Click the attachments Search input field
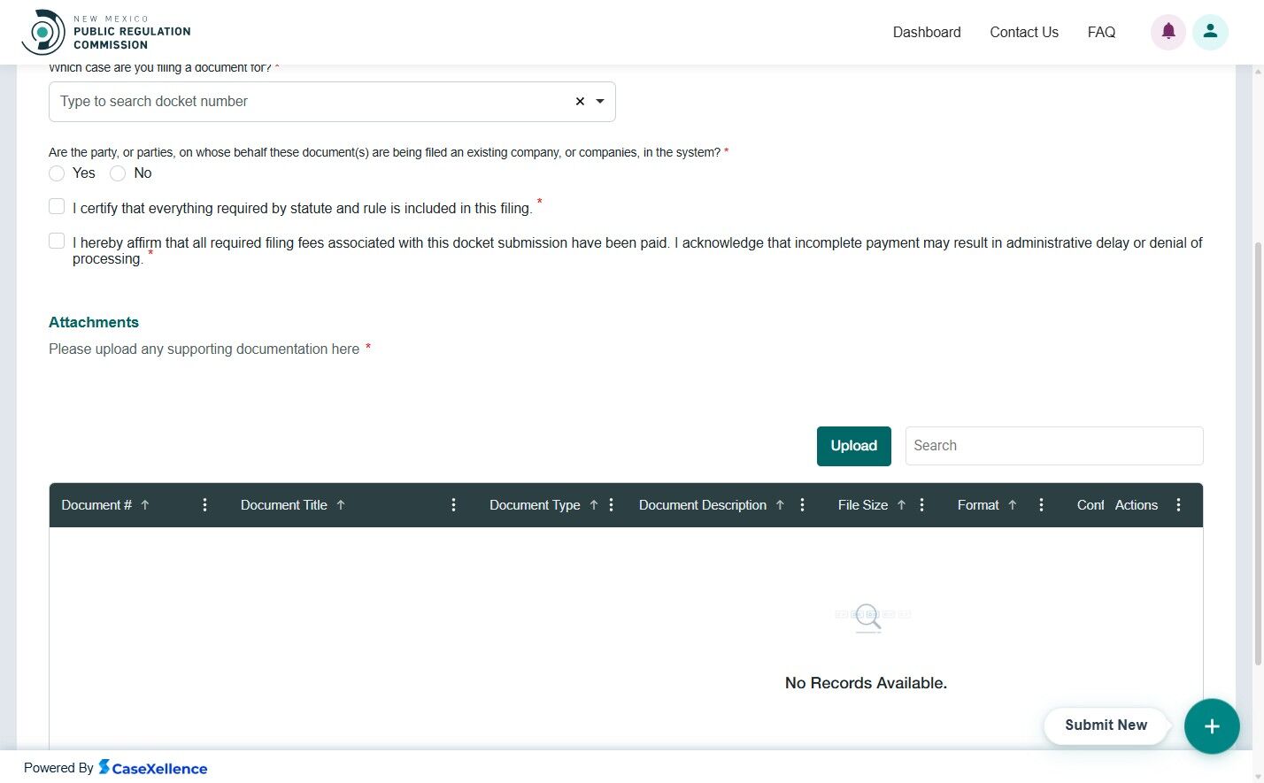1264x783 pixels. (x=1053, y=446)
